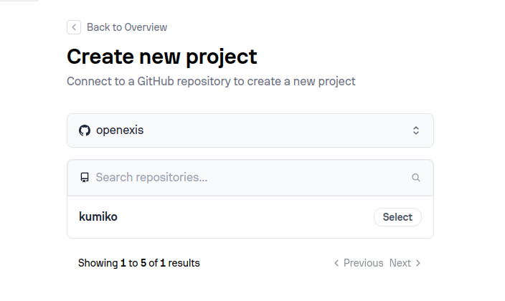Click the repository icon in search bar
The width and height of the screenshot is (505, 301).
click(x=85, y=178)
